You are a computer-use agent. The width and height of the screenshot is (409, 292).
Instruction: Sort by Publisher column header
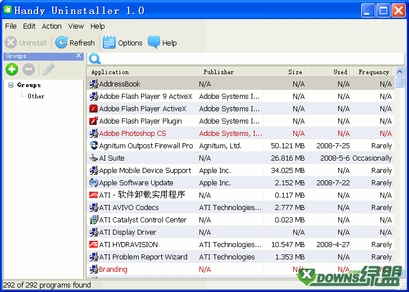click(x=230, y=72)
